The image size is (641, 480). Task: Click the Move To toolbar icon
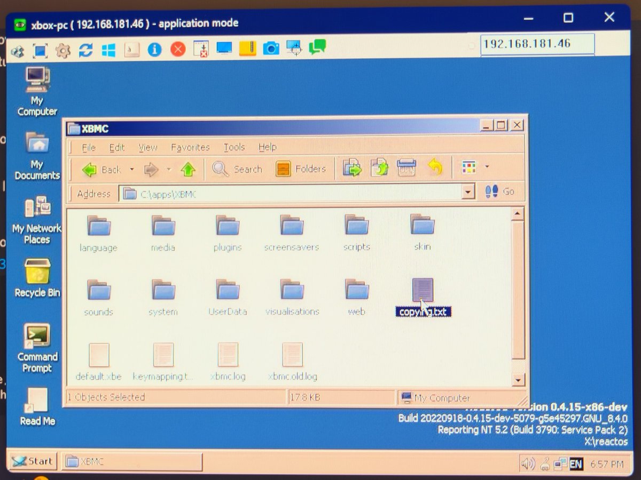[x=352, y=167]
